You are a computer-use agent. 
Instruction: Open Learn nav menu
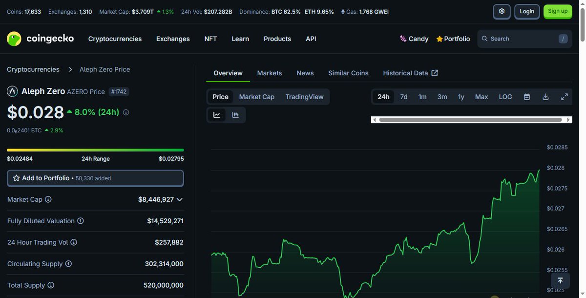click(x=240, y=39)
